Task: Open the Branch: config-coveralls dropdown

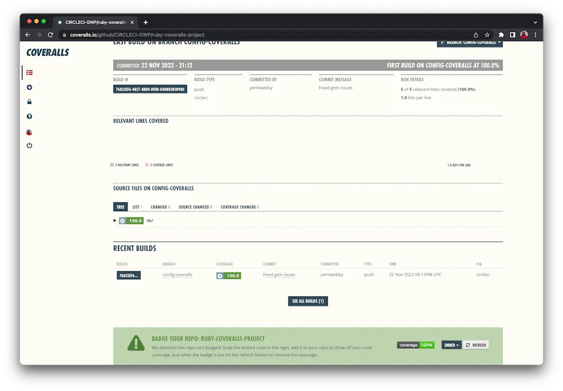Action: click(470, 43)
